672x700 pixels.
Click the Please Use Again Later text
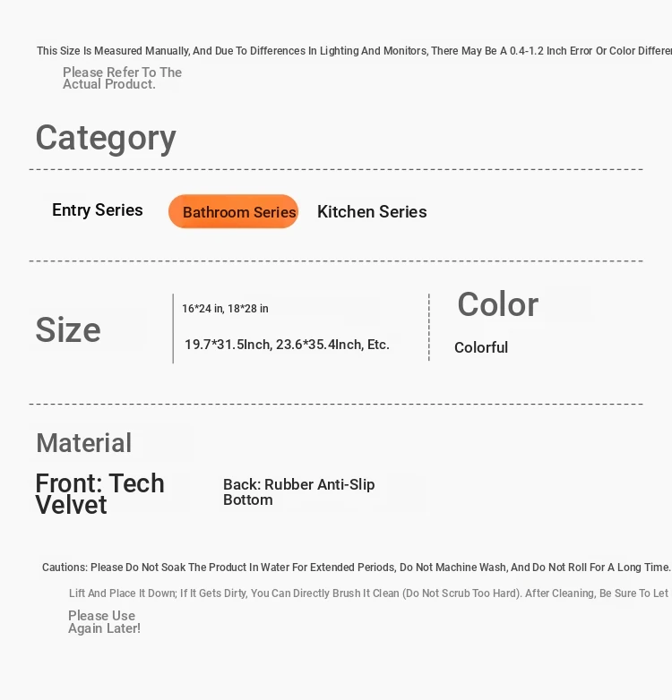pyautogui.click(x=104, y=622)
